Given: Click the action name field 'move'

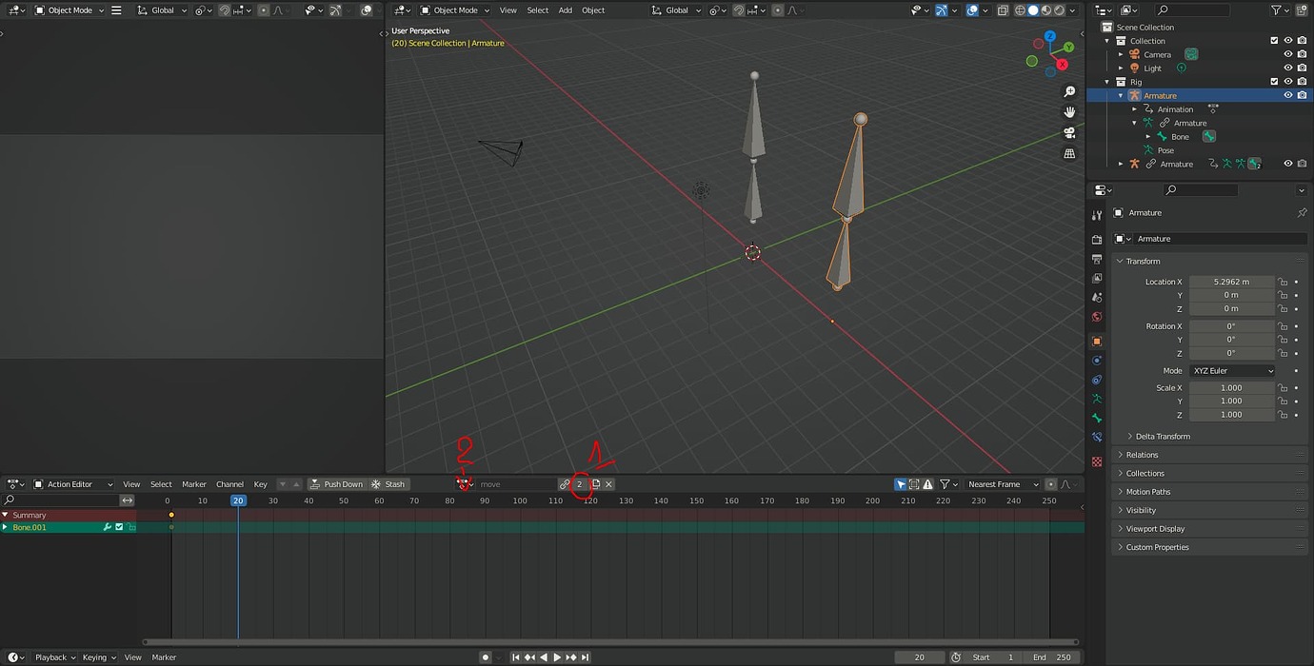Looking at the screenshot, I should pos(515,484).
